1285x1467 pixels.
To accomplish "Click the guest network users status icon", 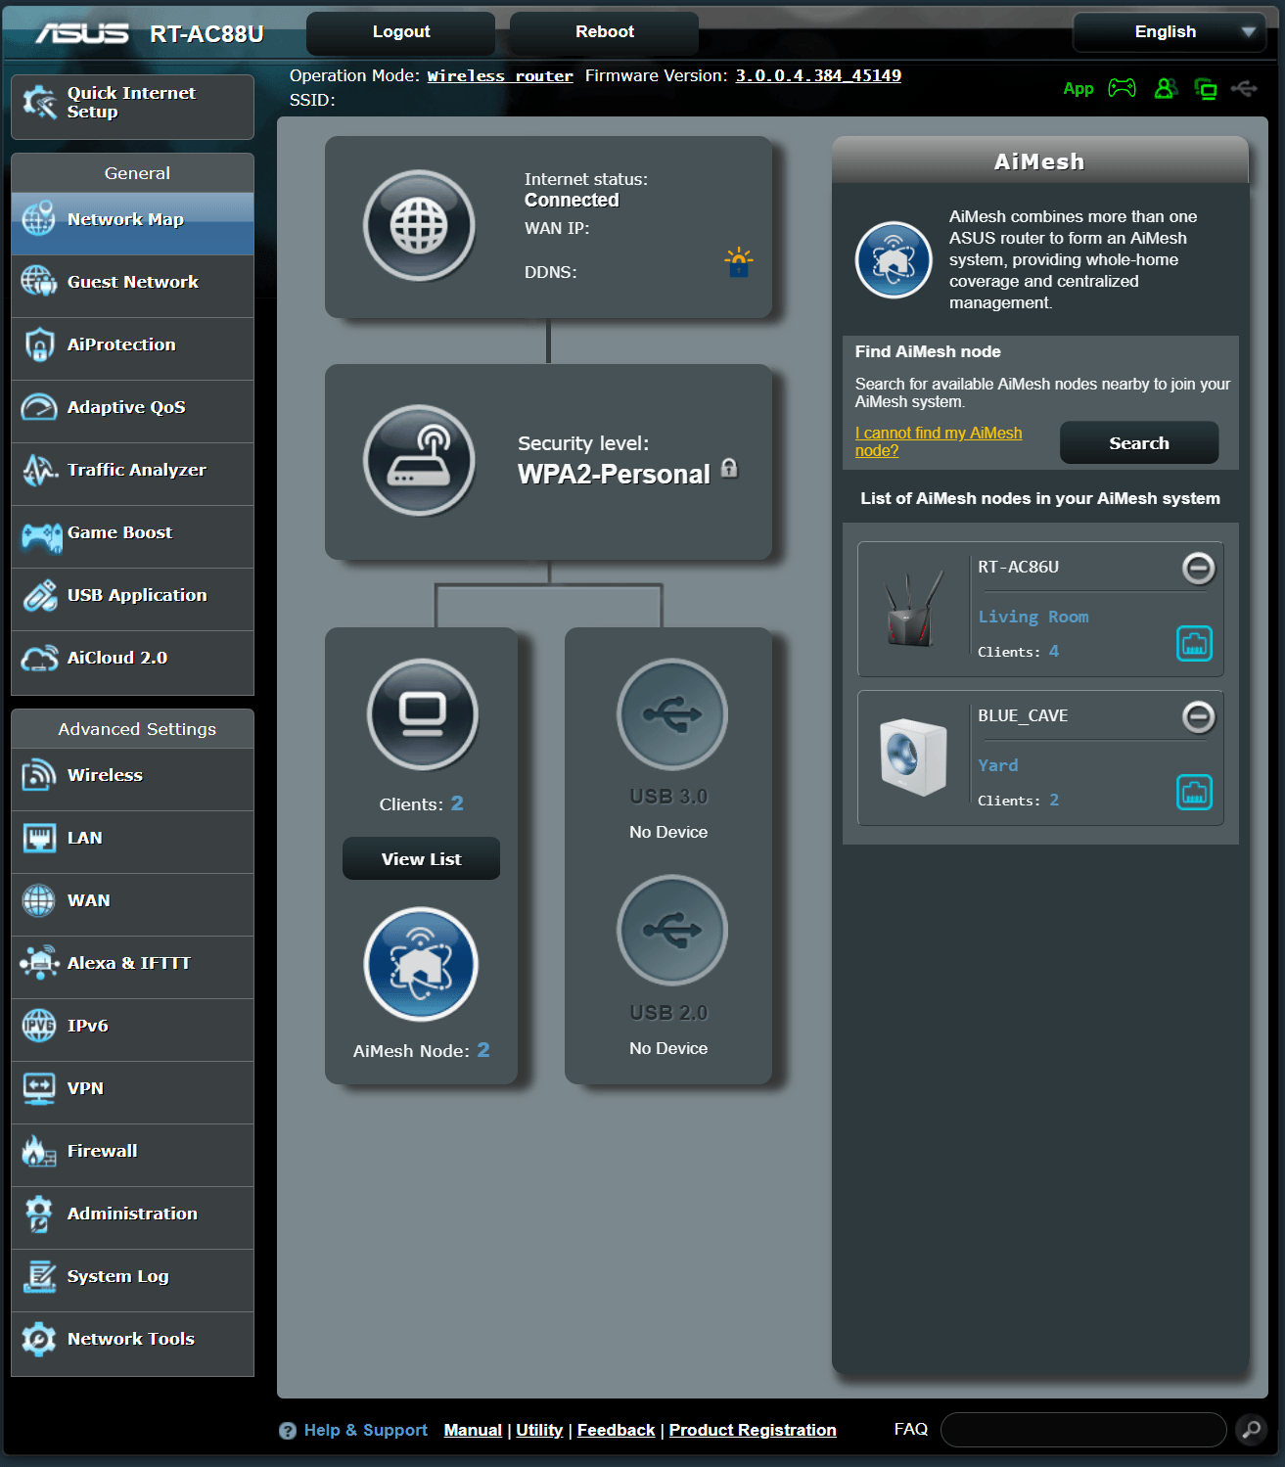I will coord(1166,88).
